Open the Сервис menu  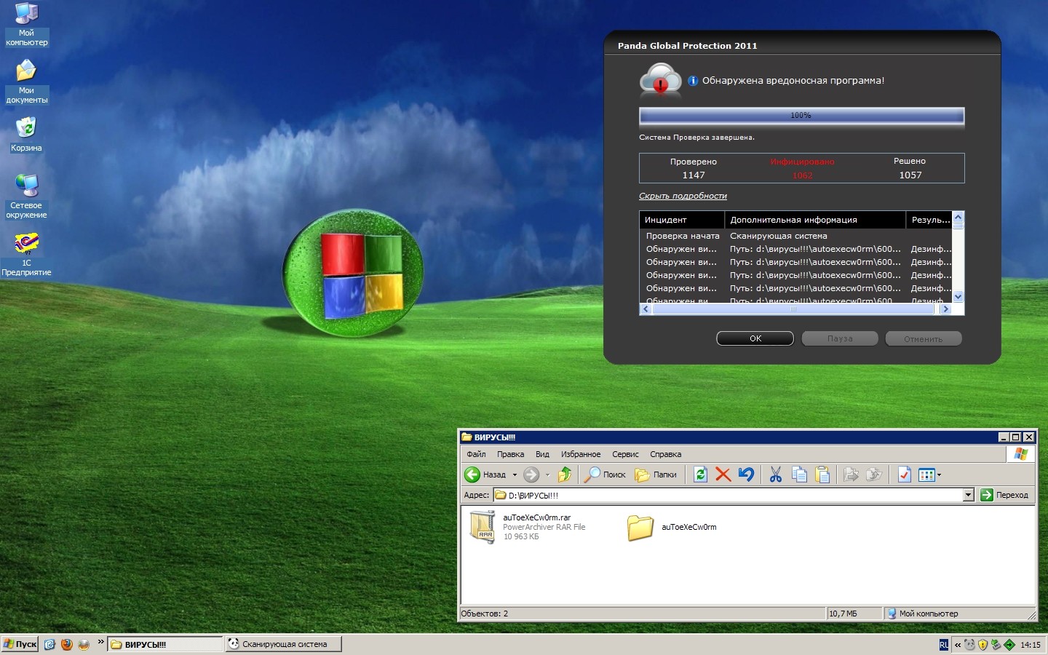click(x=625, y=454)
